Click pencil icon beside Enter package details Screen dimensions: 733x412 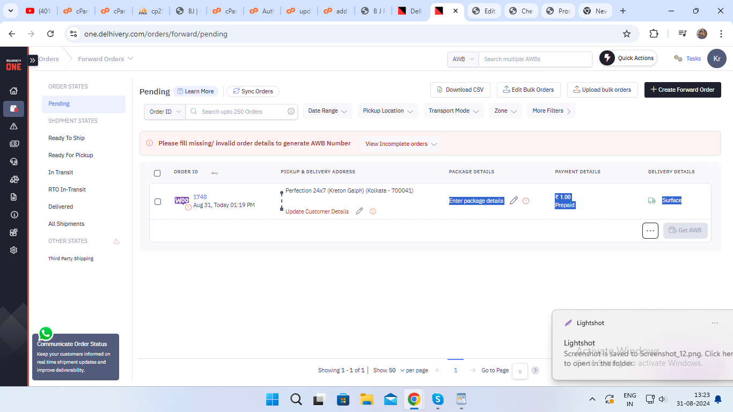coord(514,201)
